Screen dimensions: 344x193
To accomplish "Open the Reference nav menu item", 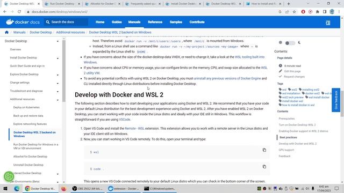I will tap(155, 22).
